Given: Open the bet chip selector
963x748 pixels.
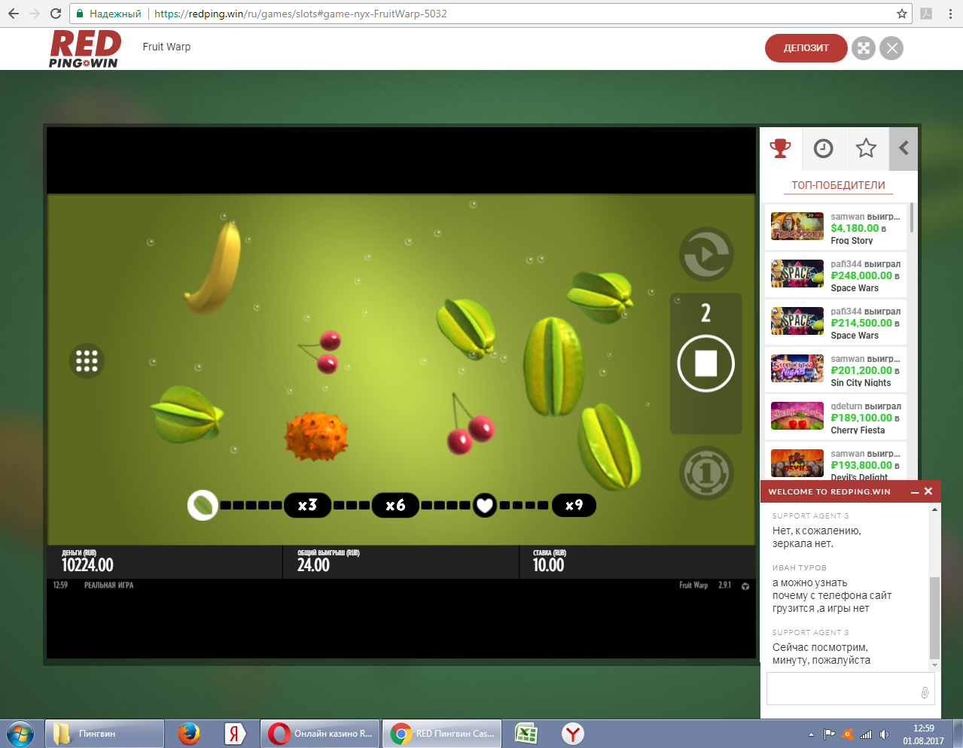Looking at the screenshot, I should pos(706,473).
